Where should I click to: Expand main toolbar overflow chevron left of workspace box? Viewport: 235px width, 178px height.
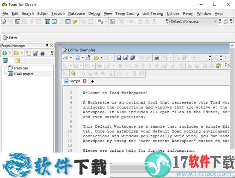click(167, 21)
